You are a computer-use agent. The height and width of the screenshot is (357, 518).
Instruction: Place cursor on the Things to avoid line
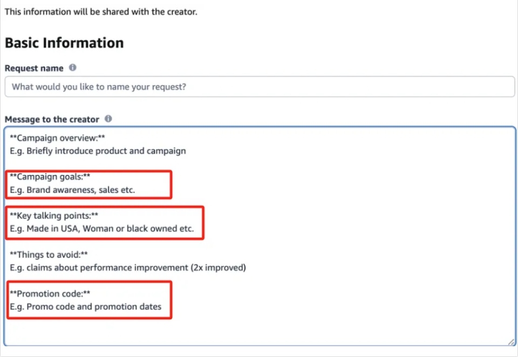click(x=49, y=255)
